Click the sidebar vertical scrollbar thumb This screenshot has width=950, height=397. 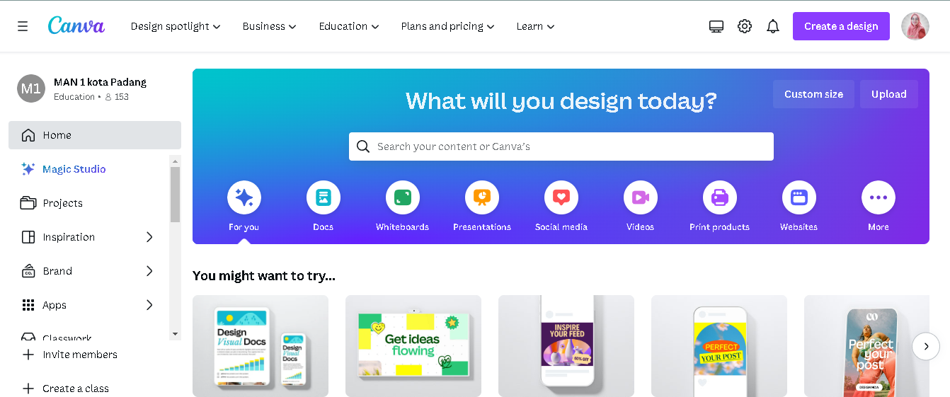click(175, 195)
